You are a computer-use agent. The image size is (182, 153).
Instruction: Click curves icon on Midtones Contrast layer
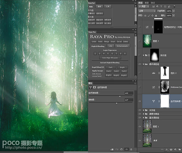(x=153, y=87)
